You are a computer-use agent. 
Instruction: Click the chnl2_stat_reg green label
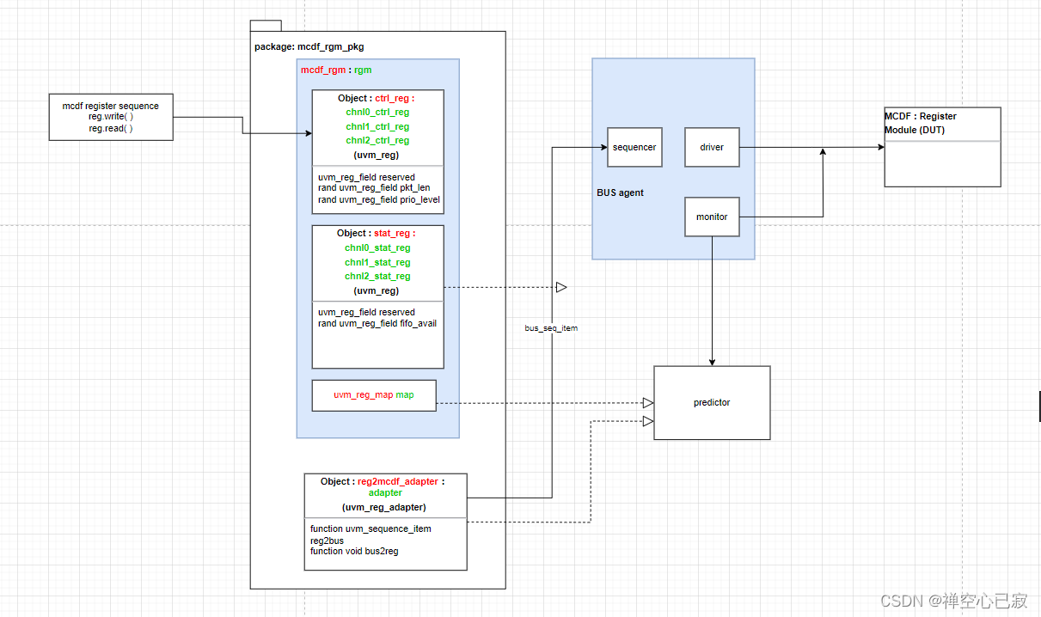point(377,276)
